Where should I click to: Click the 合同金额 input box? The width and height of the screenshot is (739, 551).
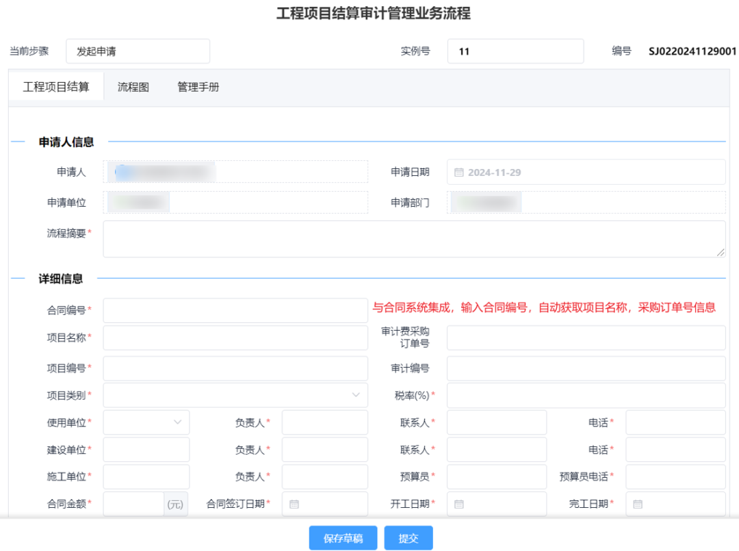133,504
